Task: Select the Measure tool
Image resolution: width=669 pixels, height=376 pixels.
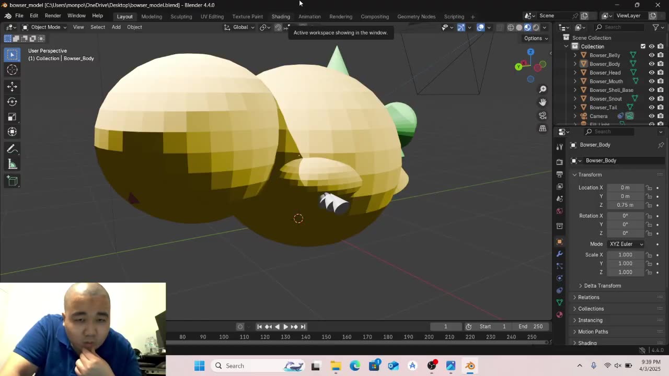Action: coord(12,164)
